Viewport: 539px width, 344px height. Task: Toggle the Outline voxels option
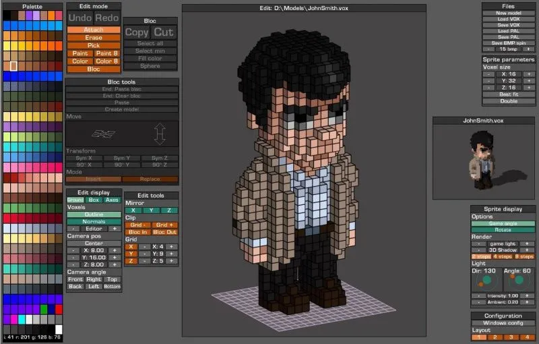[x=94, y=214]
